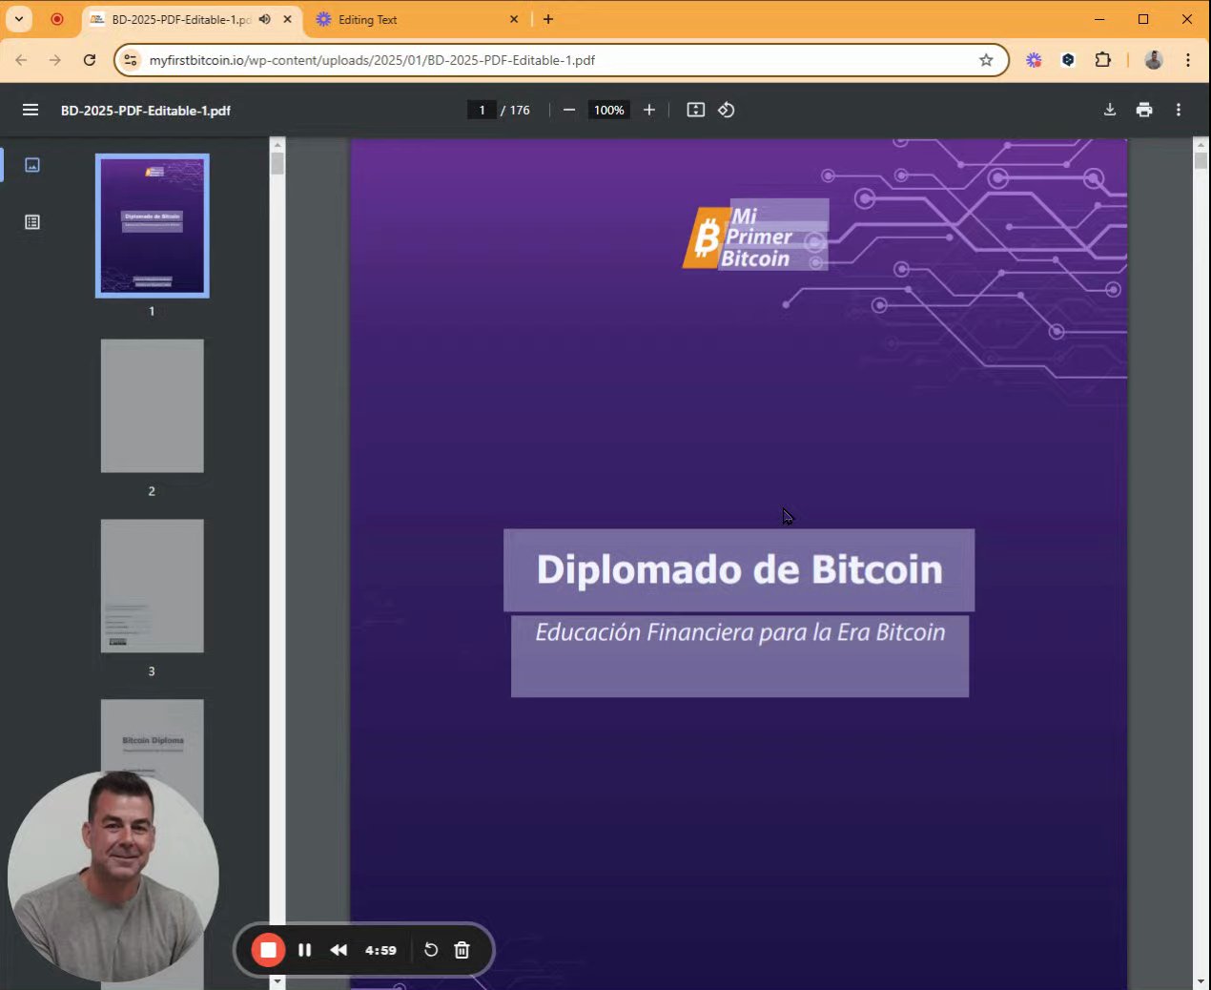Screen dimensions: 1211x990
Task: Show document outline view
Action: [x=32, y=222]
